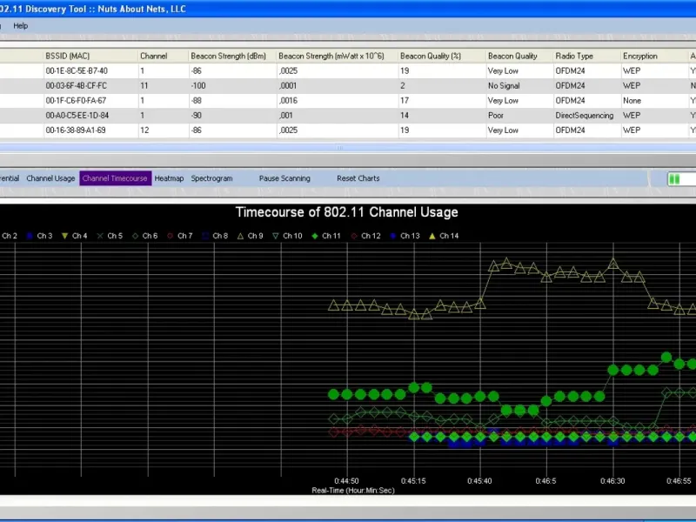This screenshot has width=696, height=522.
Task: Open the Spectrogram tab
Action: pyautogui.click(x=211, y=178)
